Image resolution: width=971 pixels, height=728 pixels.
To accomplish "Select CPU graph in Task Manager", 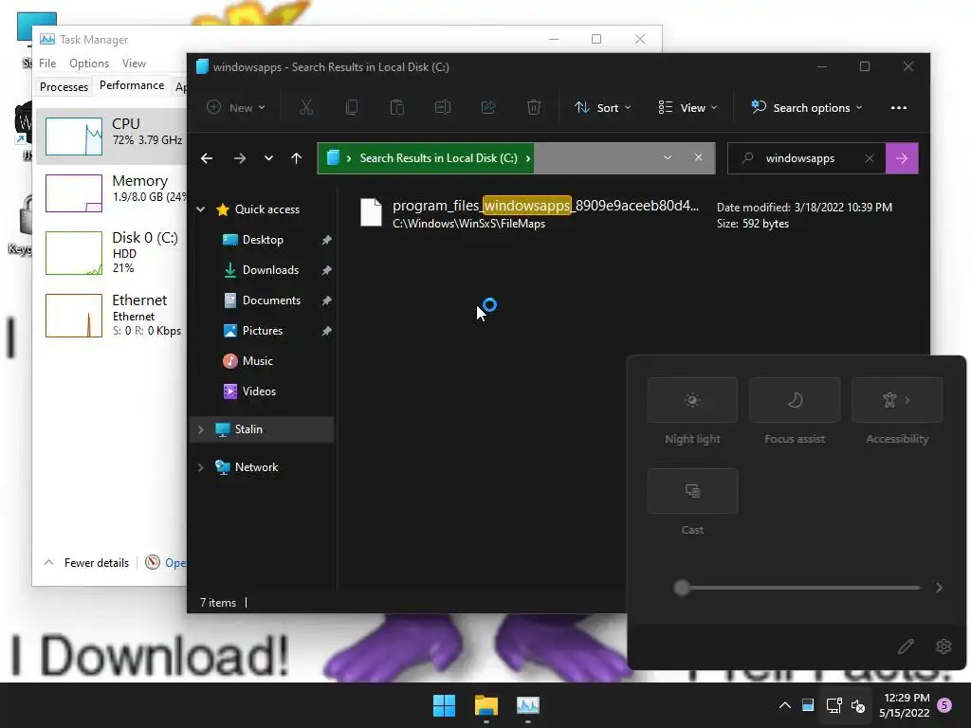I will click(x=112, y=136).
